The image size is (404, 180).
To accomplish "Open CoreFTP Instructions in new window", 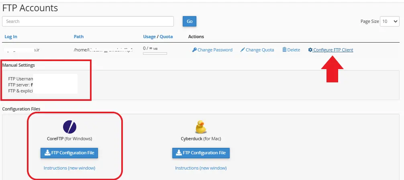I will pyautogui.click(x=69, y=168).
